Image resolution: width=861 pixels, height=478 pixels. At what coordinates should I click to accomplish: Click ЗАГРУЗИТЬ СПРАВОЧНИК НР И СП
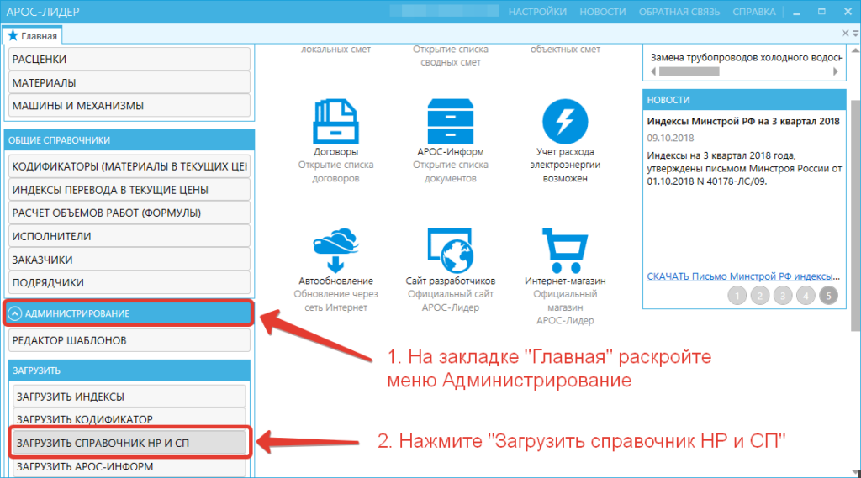129,443
